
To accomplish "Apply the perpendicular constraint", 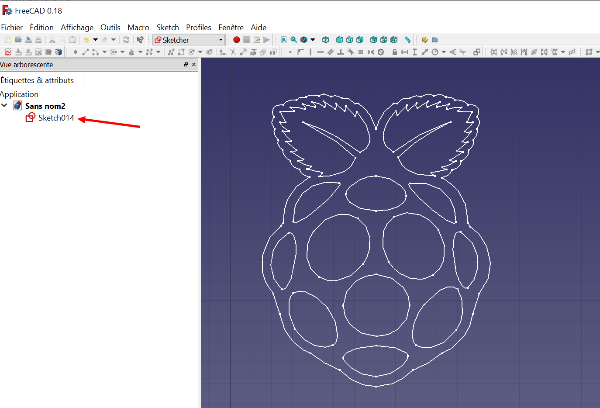I will pyautogui.click(x=341, y=52).
